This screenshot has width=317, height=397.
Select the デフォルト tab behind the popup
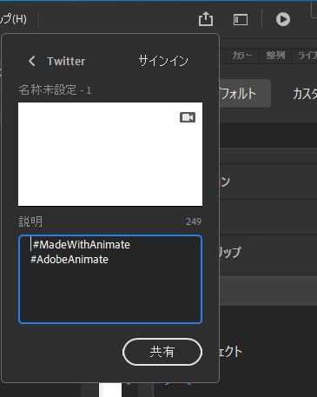[x=245, y=94]
